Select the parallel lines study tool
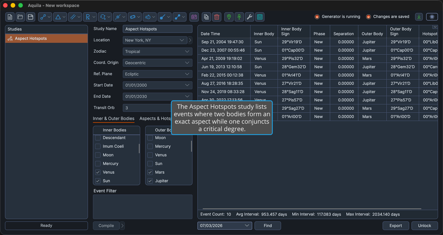Viewport: 443px width, 235px height. (75, 17)
